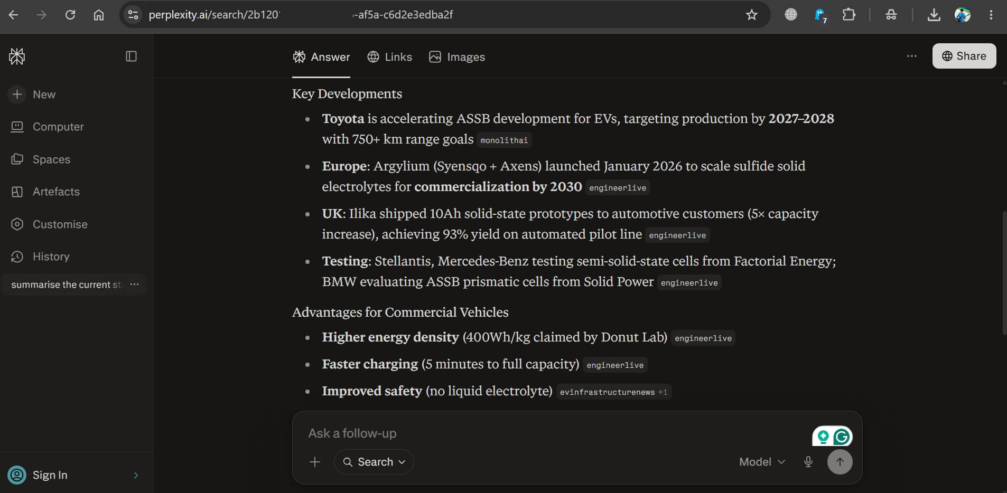Viewport: 1007px width, 493px height.
Task: Switch to the Links tab
Action: coord(389,57)
